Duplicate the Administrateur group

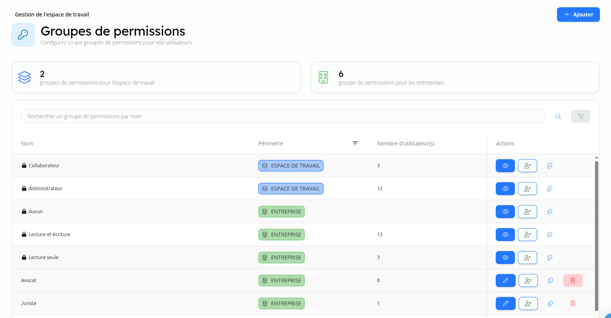pos(550,189)
